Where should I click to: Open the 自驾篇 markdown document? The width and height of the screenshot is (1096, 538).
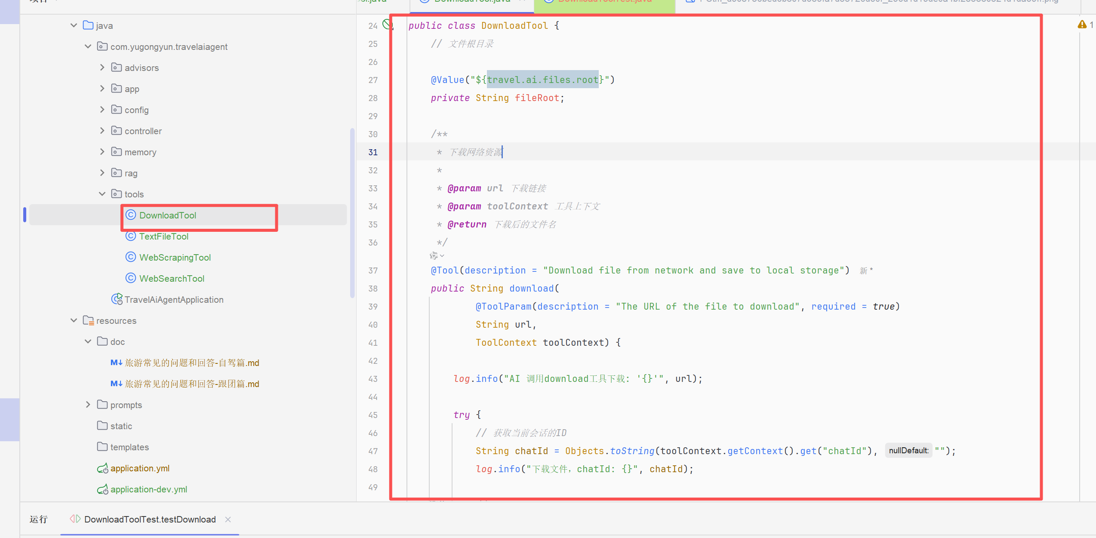(191, 363)
